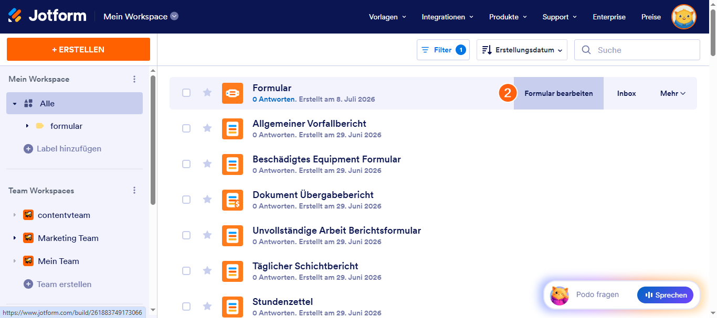Expand the formular label arrow
The image size is (717, 318).
(x=27, y=126)
